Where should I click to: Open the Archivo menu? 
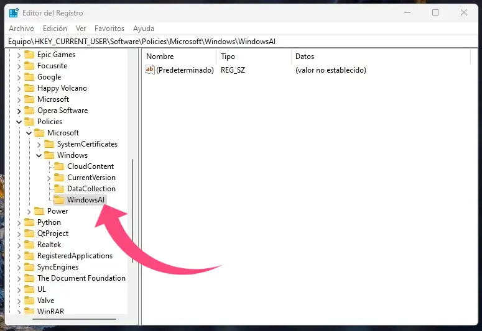21,29
